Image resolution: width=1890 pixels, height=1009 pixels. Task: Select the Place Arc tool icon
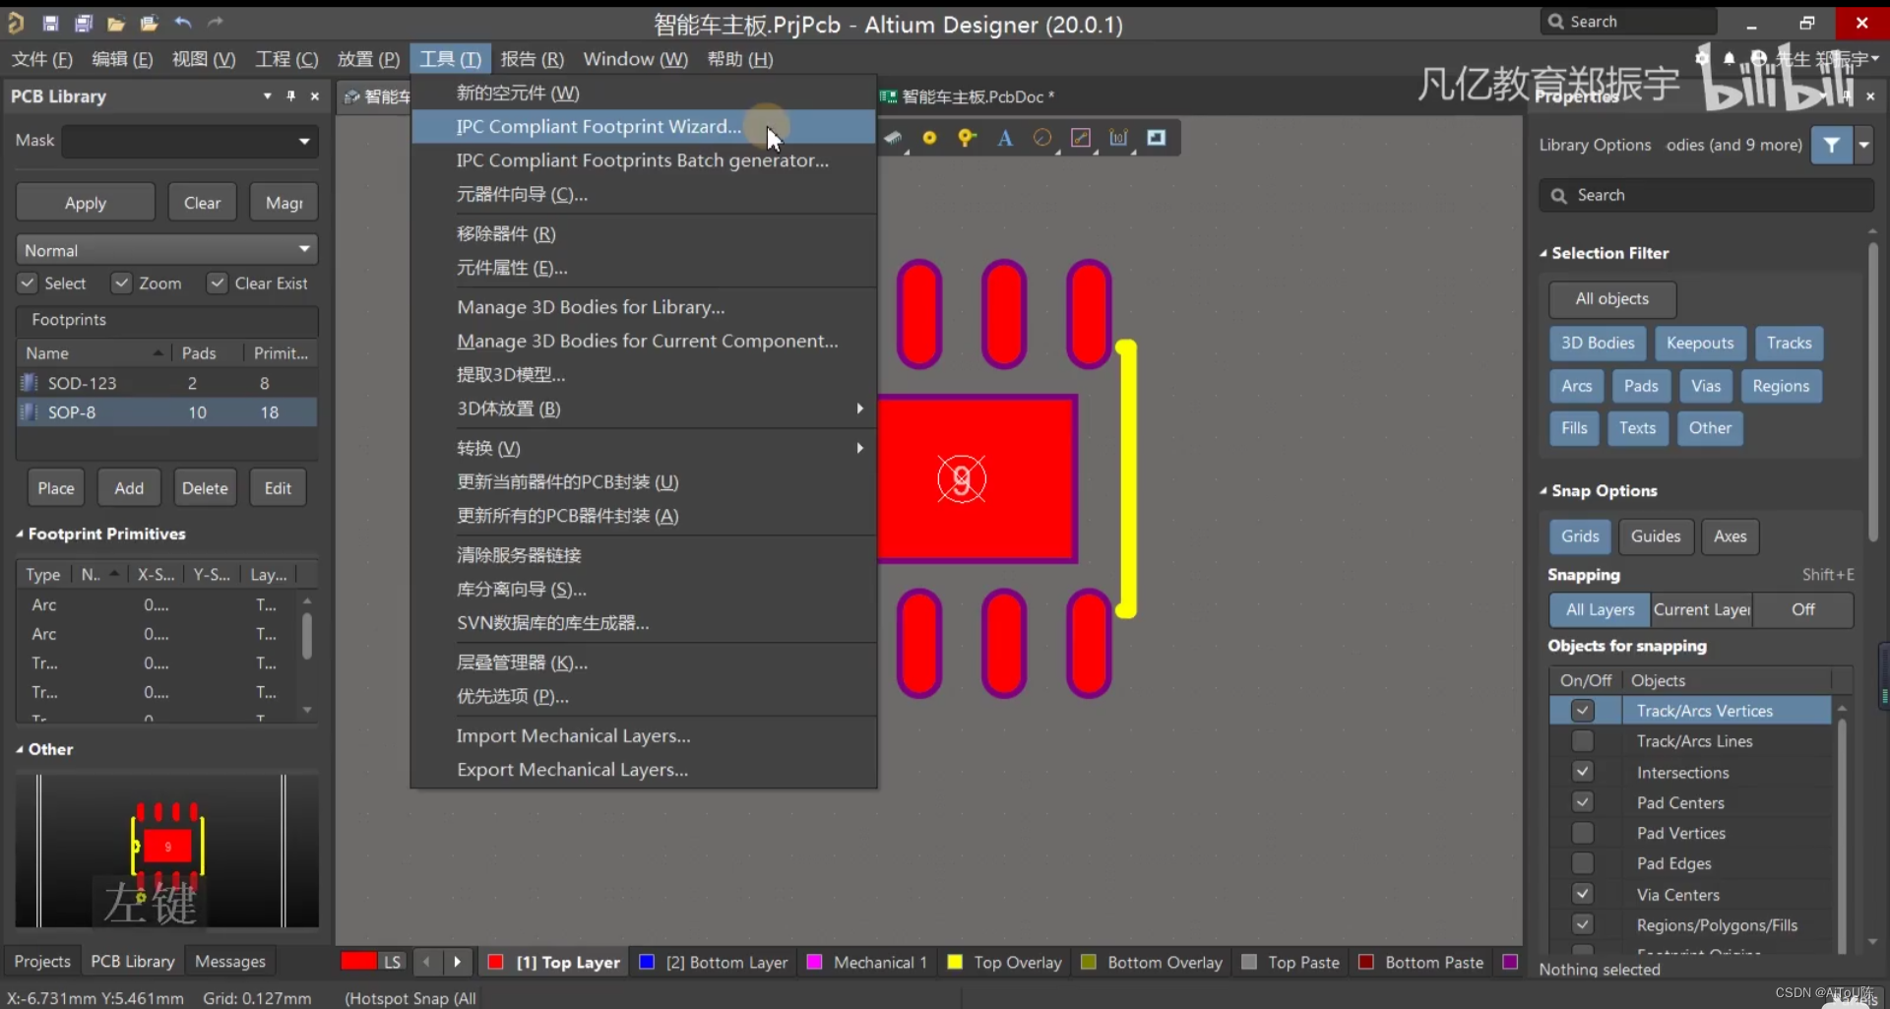1042,138
